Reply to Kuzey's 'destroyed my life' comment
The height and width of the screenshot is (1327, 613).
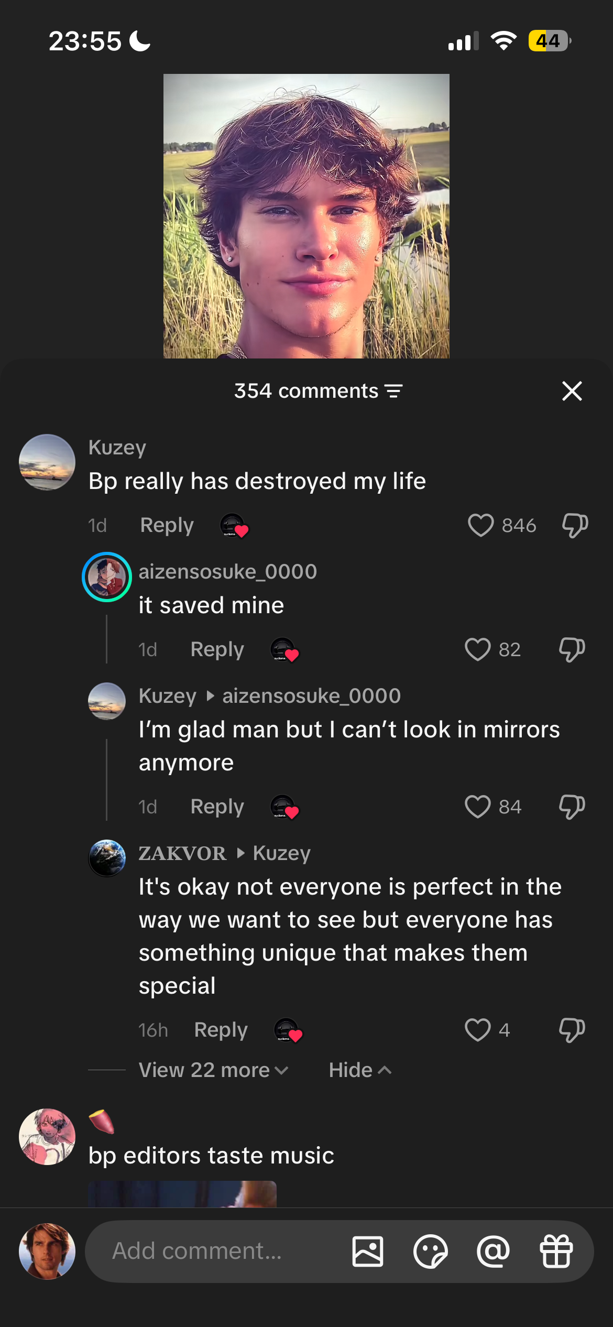tap(167, 525)
